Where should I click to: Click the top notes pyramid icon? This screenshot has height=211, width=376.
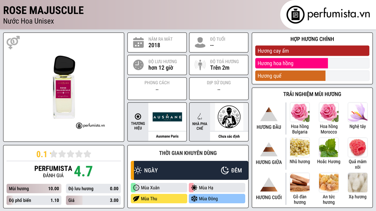point(269,114)
